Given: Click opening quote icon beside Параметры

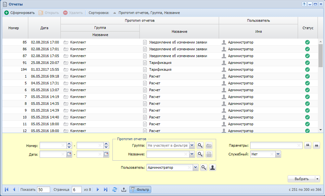Looking at the screenshot, I should pos(308,145).
